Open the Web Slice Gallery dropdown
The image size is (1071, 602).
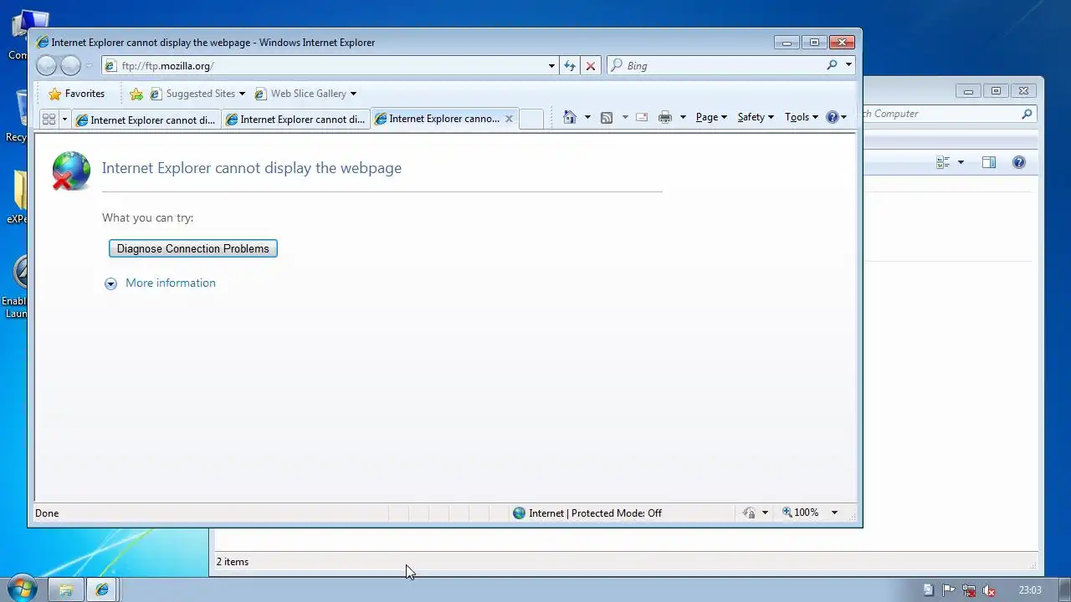tap(305, 94)
